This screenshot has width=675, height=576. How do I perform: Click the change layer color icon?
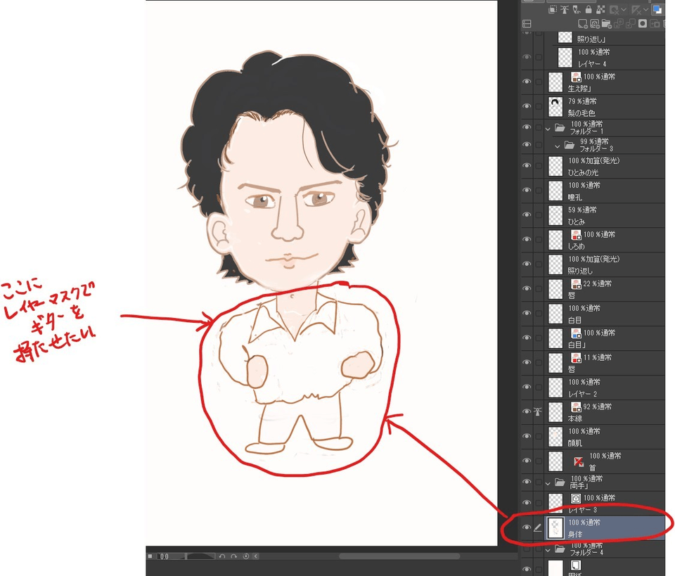[x=657, y=9]
